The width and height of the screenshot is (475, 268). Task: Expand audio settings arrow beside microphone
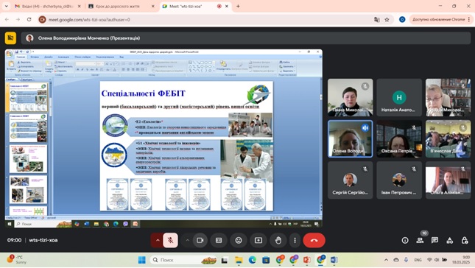(x=158, y=241)
